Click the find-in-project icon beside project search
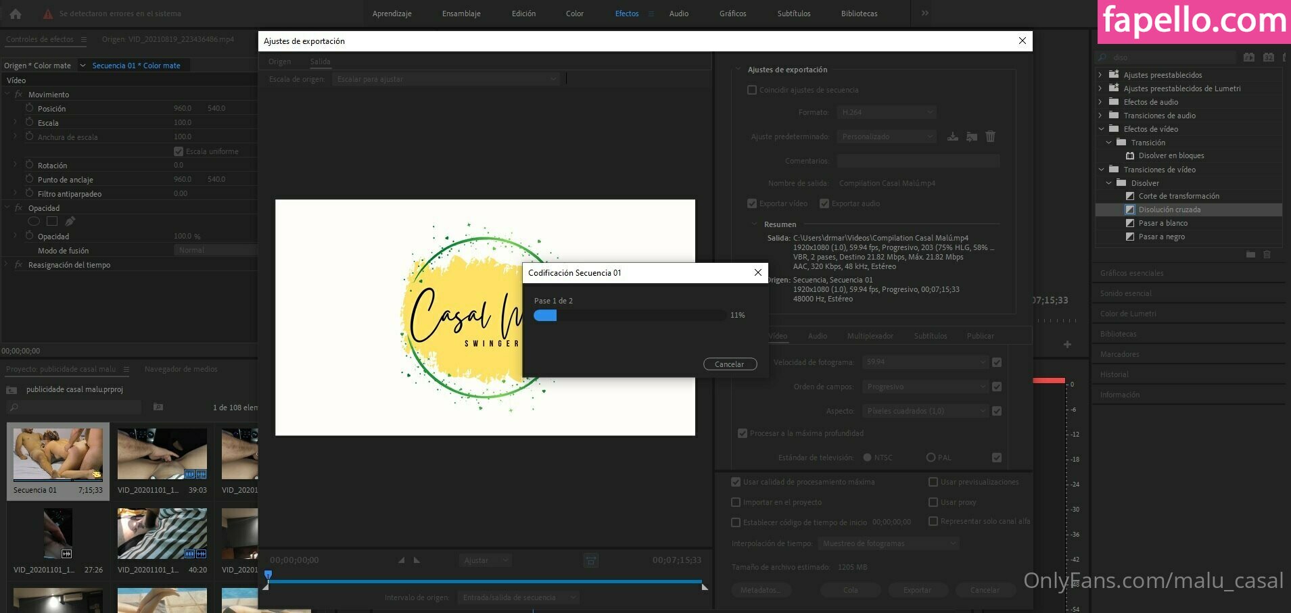Viewport: 1291px width, 613px height. (158, 407)
